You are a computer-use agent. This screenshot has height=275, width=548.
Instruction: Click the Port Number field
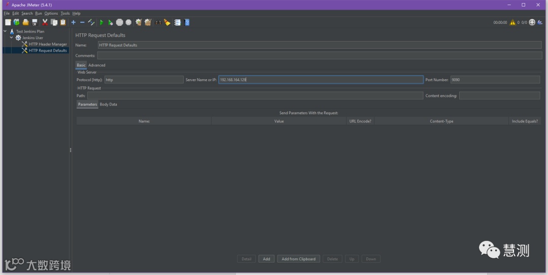coord(495,80)
